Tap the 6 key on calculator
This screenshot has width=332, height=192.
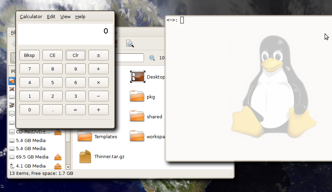tap(76, 82)
